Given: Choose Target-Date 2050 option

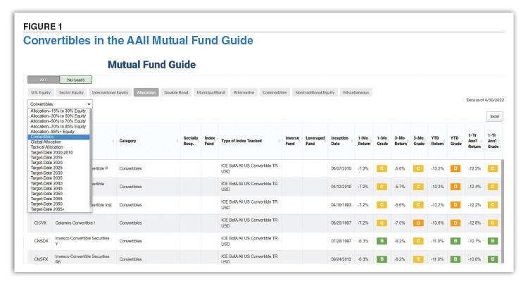Looking at the screenshot, I should (58, 194).
